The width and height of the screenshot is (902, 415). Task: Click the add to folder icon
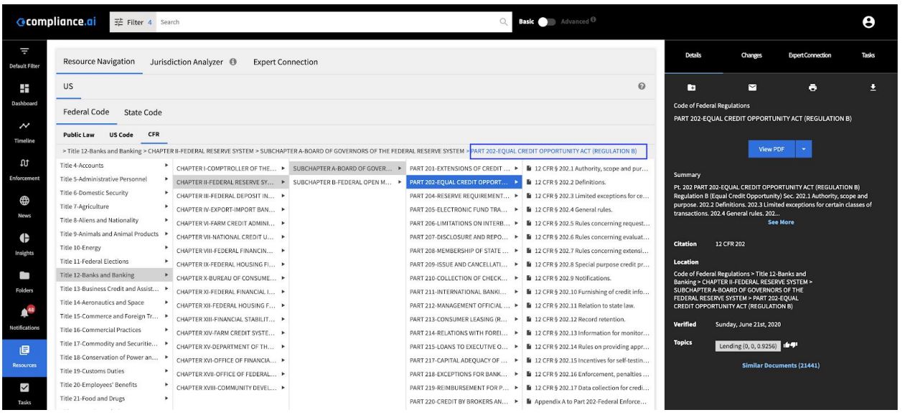tap(691, 87)
